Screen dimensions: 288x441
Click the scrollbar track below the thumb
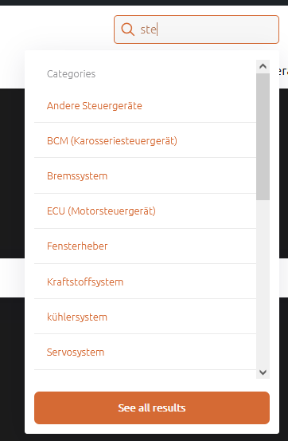point(263,282)
